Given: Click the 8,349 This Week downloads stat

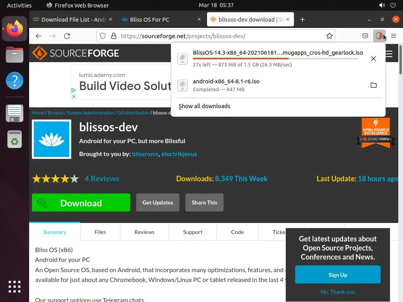Looking at the screenshot, I should coord(241,179).
